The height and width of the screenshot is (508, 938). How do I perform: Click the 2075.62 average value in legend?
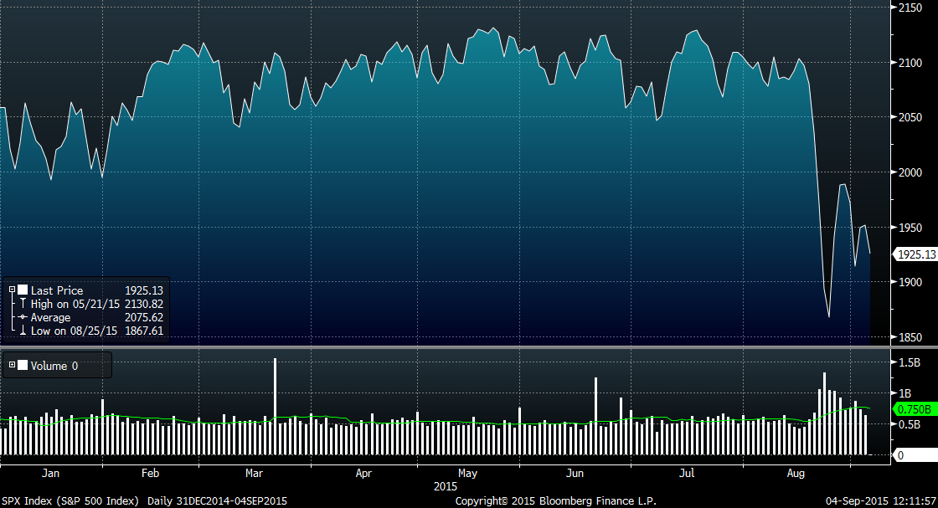[143, 317]
